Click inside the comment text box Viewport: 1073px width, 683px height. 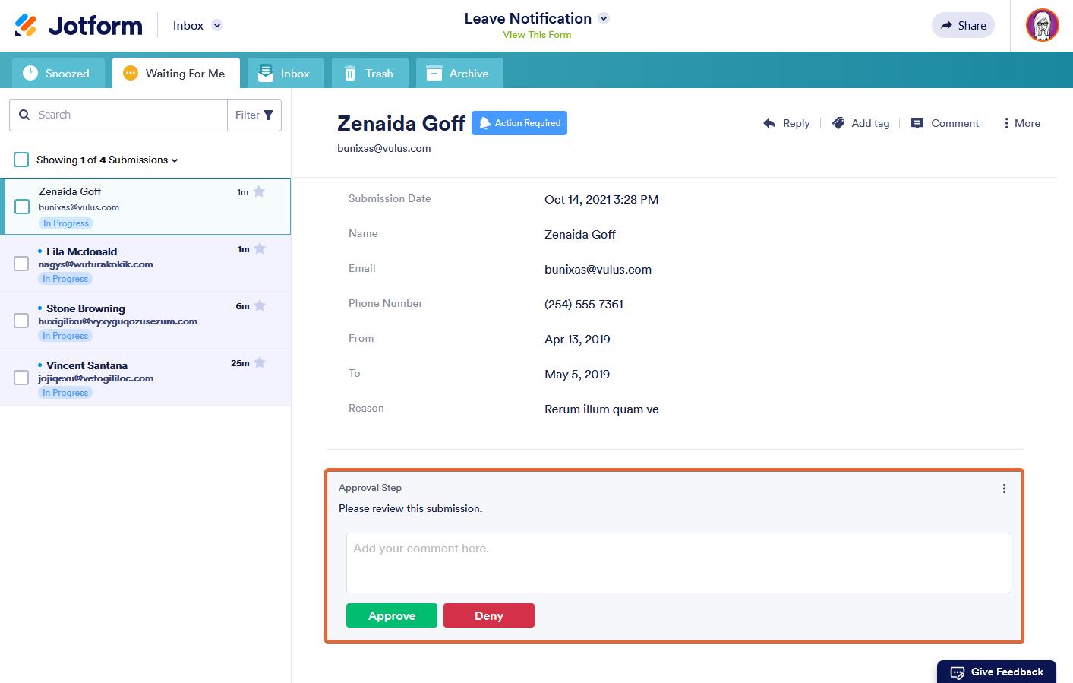point(677,562)
